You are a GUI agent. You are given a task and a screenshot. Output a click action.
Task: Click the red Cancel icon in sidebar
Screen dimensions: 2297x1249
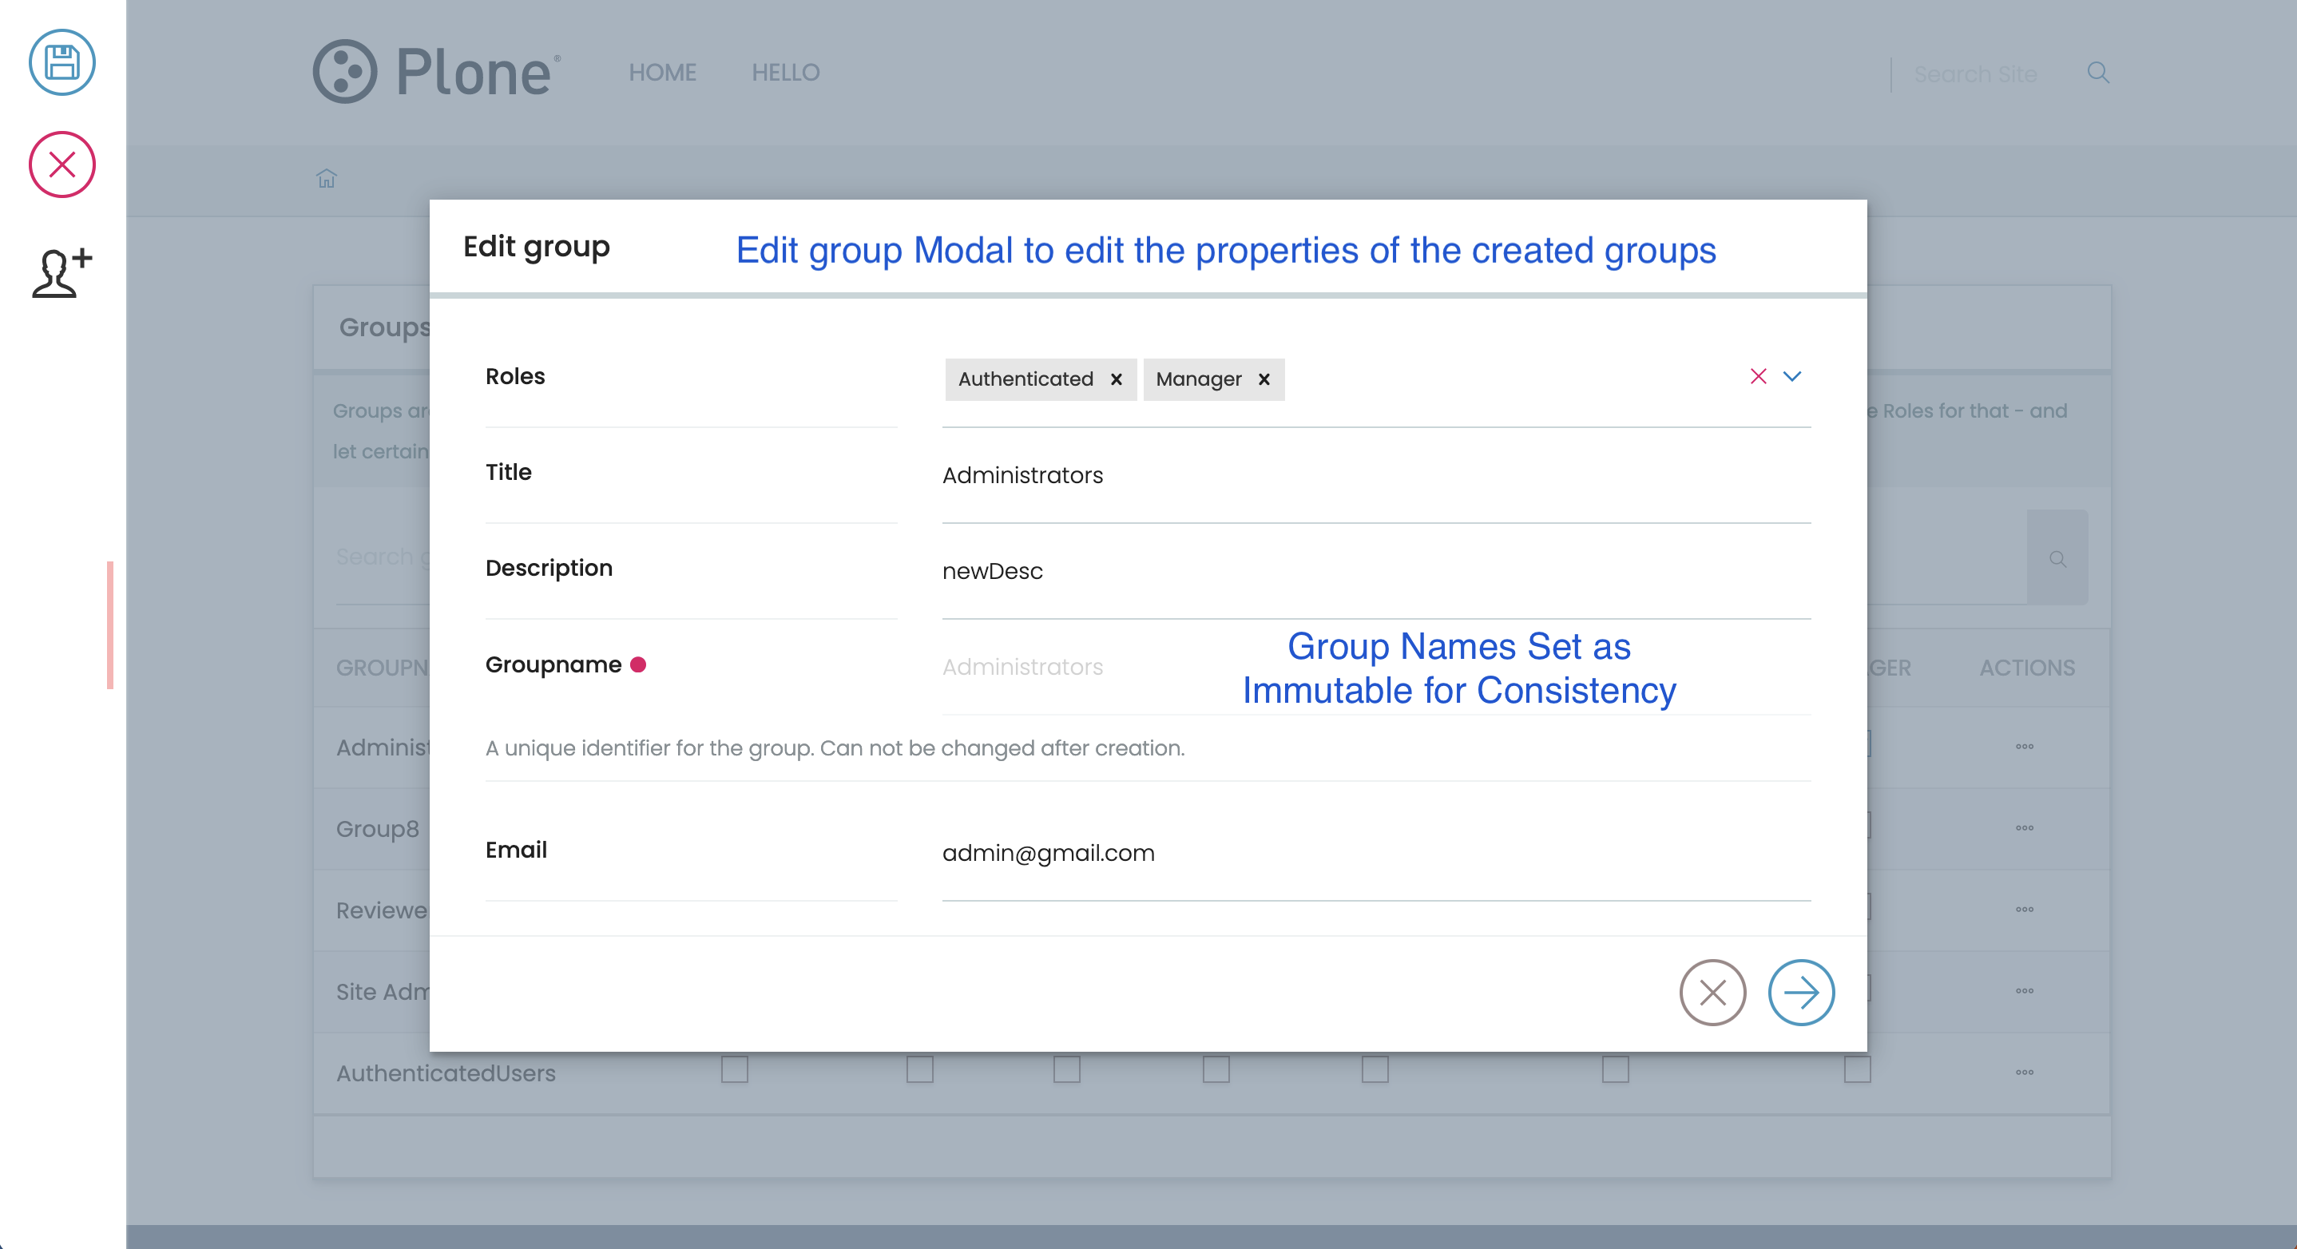click(61, 165)
